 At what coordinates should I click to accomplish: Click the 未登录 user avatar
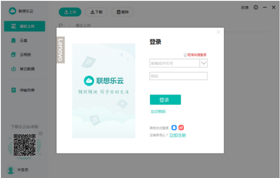(11, 170)
